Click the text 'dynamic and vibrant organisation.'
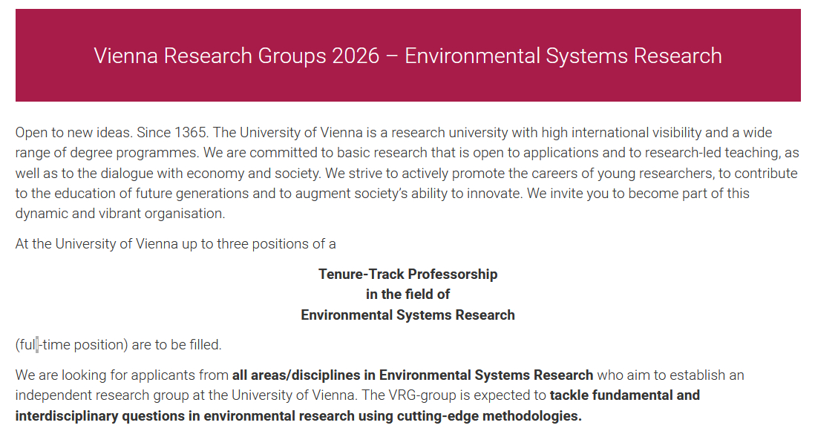The width and height of the screenshot is (815, 431). [x=120, y=213]
